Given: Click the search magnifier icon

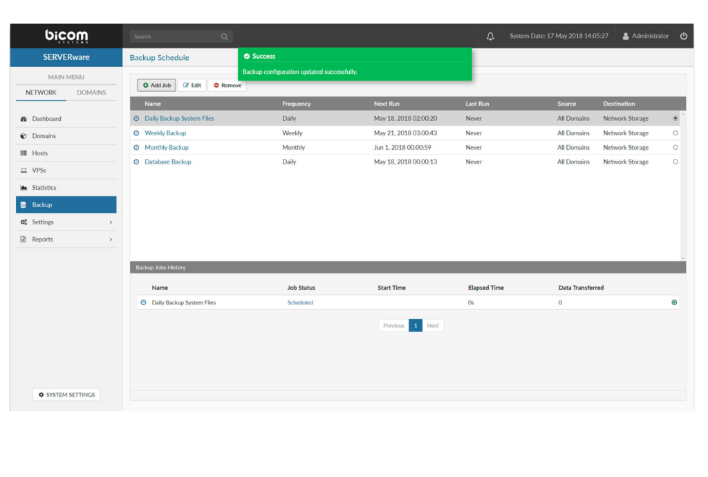Looking at the screenshot, I should [225, 37].
